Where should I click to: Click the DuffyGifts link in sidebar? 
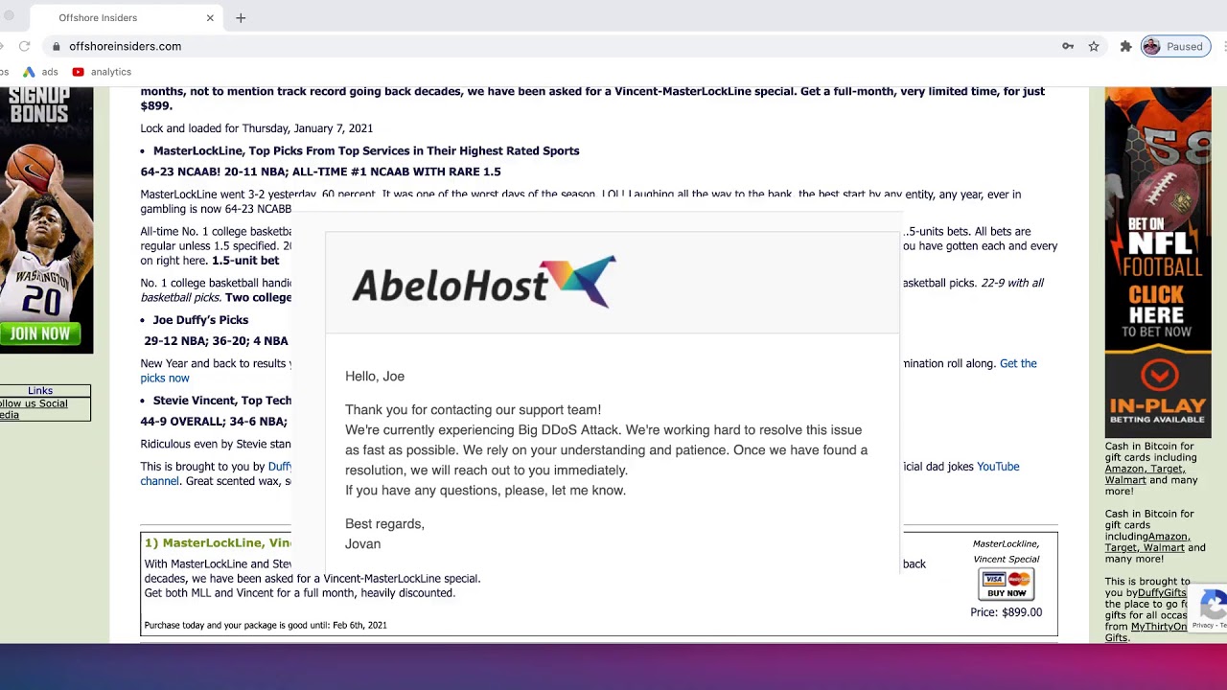tap(1162, 593)
